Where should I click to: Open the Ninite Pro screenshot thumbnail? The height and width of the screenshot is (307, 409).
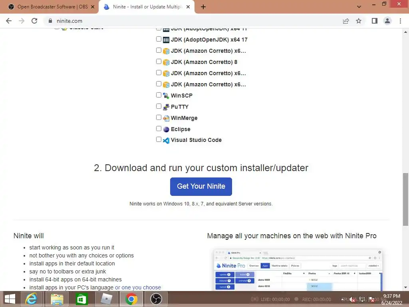(298, 270)
